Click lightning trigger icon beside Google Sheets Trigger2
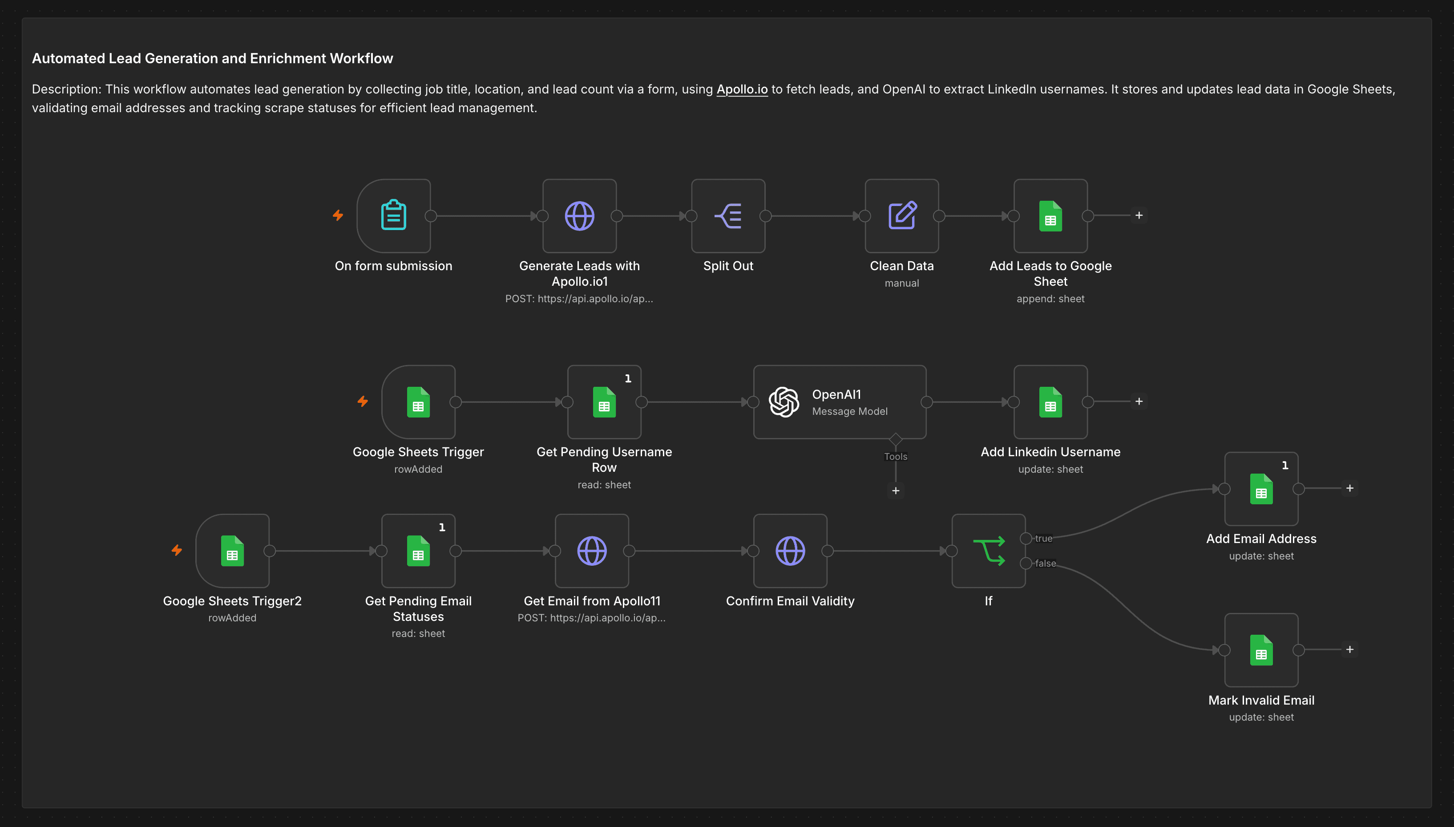The height and width of the screenshot is (827, 1454). [177, 550]
